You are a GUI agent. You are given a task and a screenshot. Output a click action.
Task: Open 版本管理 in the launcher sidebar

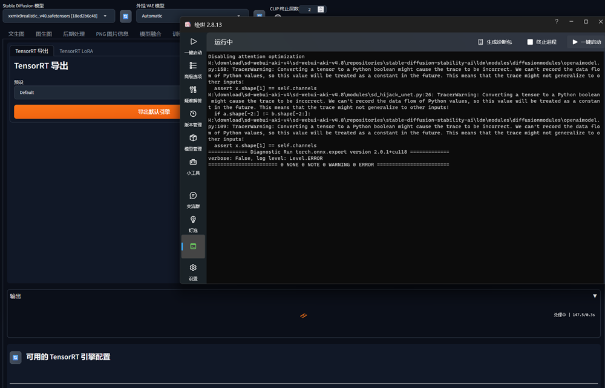193,118
